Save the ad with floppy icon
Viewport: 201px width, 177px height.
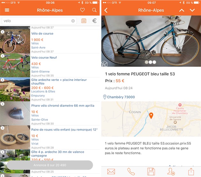pyautogui.click(x=151, y=172)
